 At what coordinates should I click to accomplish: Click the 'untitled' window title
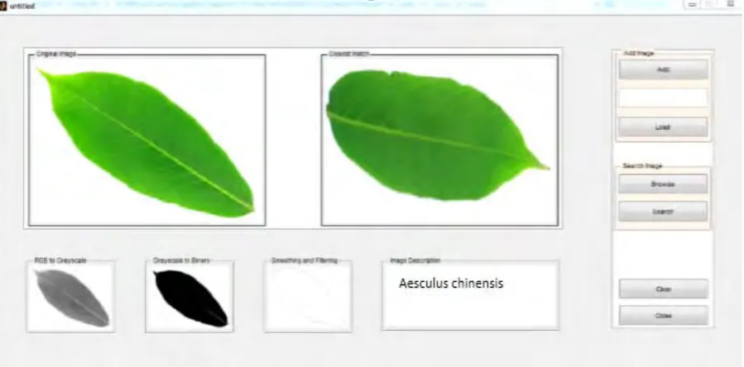[x=22, y=6]
